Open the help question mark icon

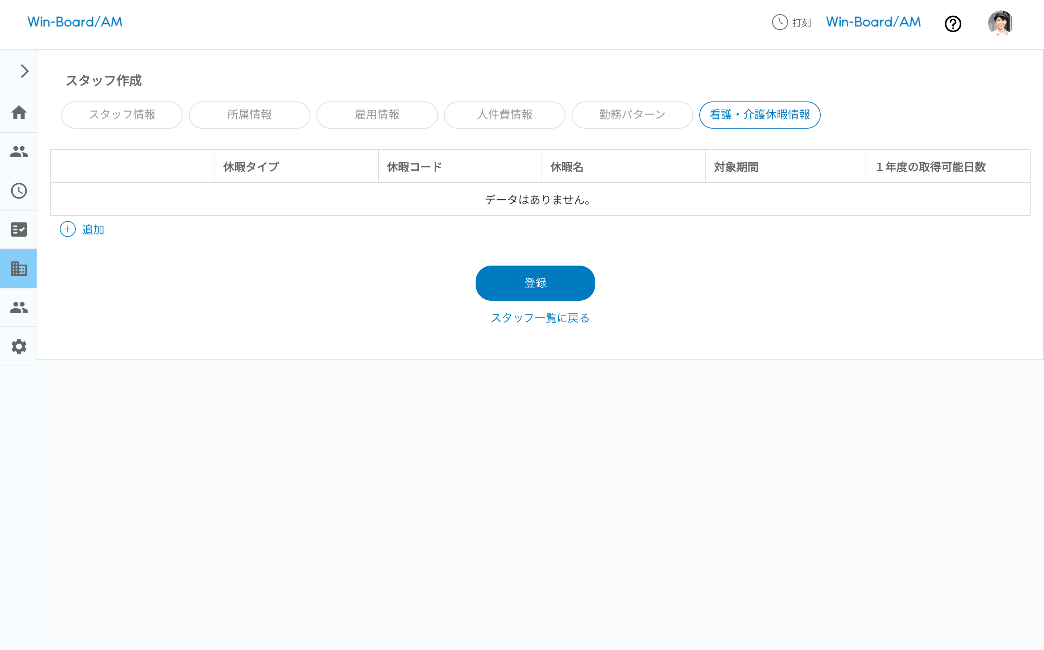click(x=953, y=24)
